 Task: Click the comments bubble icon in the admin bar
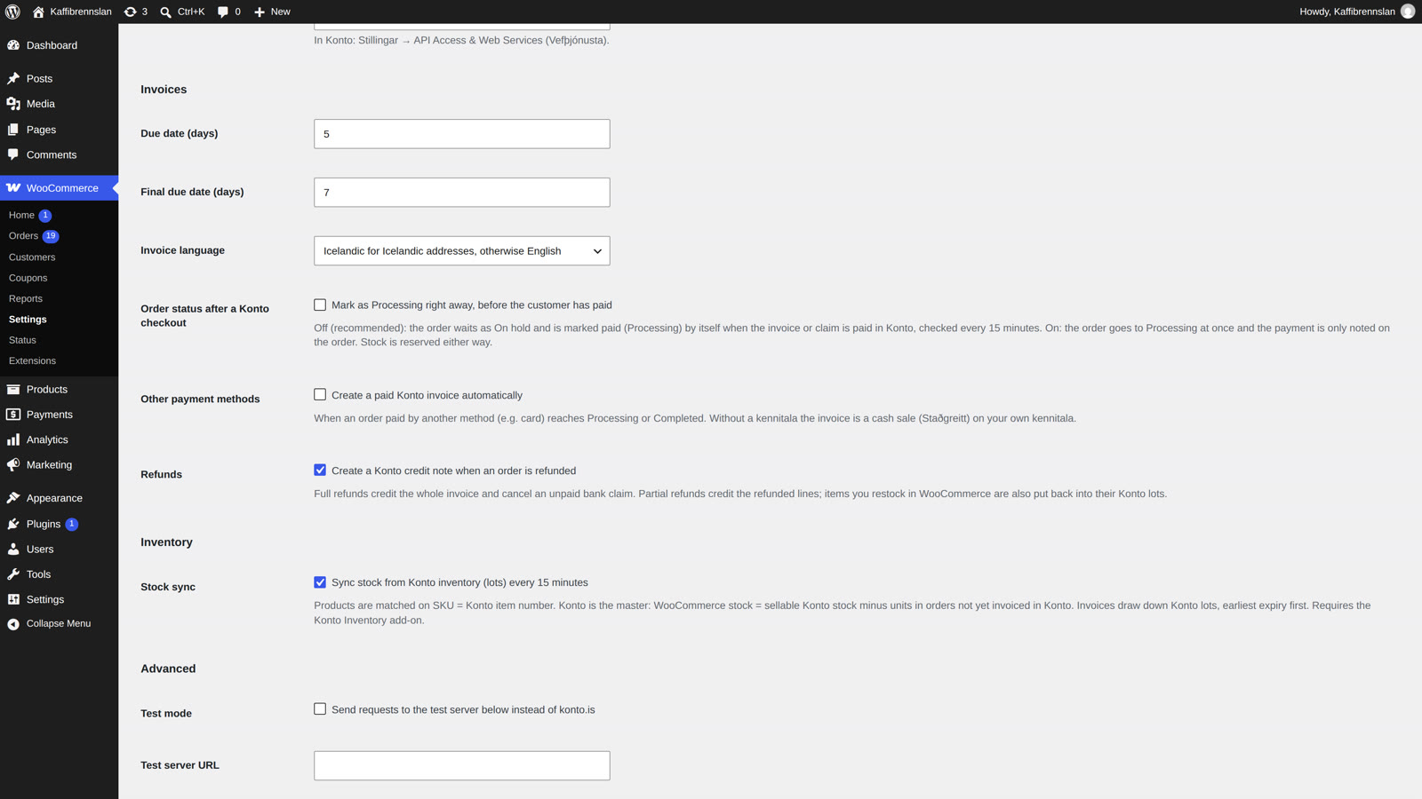223,12
